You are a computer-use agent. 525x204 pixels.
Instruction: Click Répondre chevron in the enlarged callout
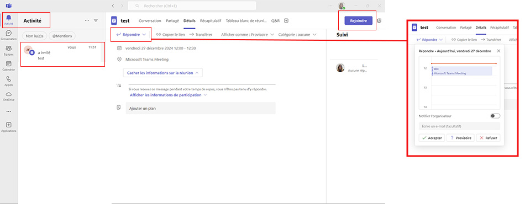point(440,39)
